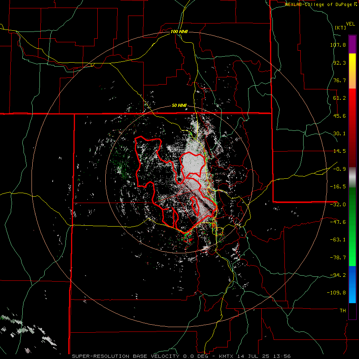The image size is (359, 359).
Task: Select the -63.1 scale value
Action: point(338,240)
